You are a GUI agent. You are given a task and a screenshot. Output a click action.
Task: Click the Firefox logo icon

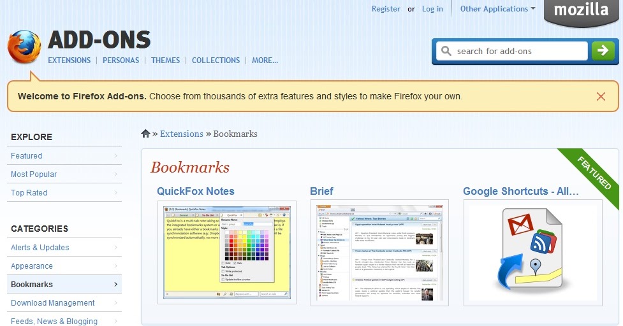pos(24,46)
